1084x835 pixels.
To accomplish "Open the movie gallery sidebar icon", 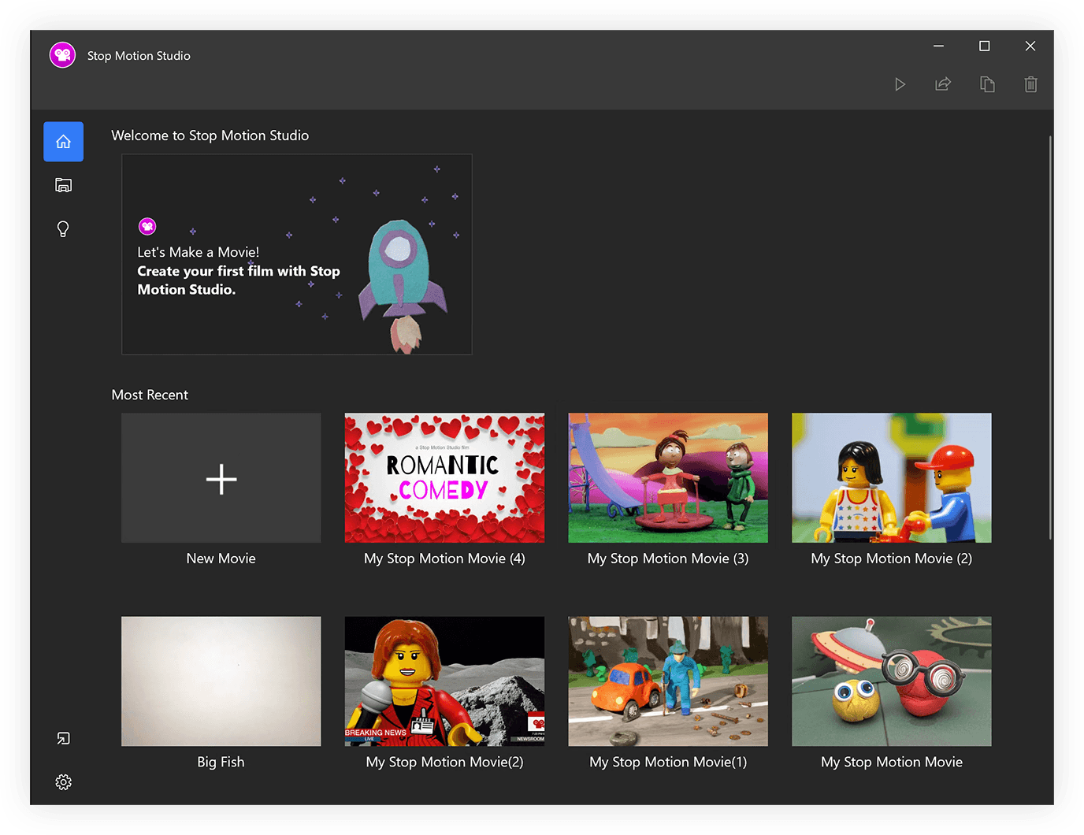I will pyautogui.click(x=63, y=185).
